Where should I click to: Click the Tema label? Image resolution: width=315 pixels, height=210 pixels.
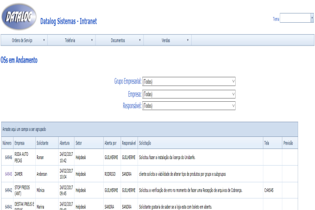pyautogui.click(x=276, y=19)
